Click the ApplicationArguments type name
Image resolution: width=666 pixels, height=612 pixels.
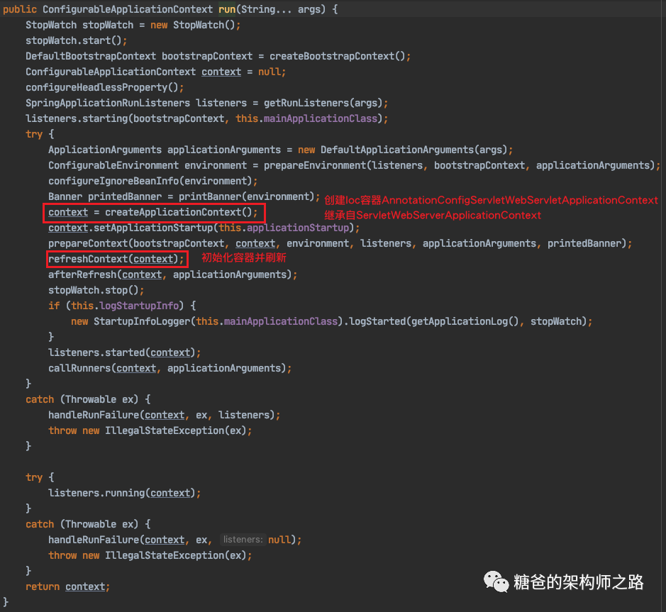104,150
